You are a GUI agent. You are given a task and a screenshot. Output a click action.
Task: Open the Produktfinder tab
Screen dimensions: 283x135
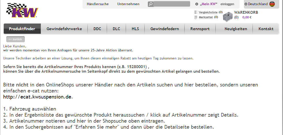point(22,29)
